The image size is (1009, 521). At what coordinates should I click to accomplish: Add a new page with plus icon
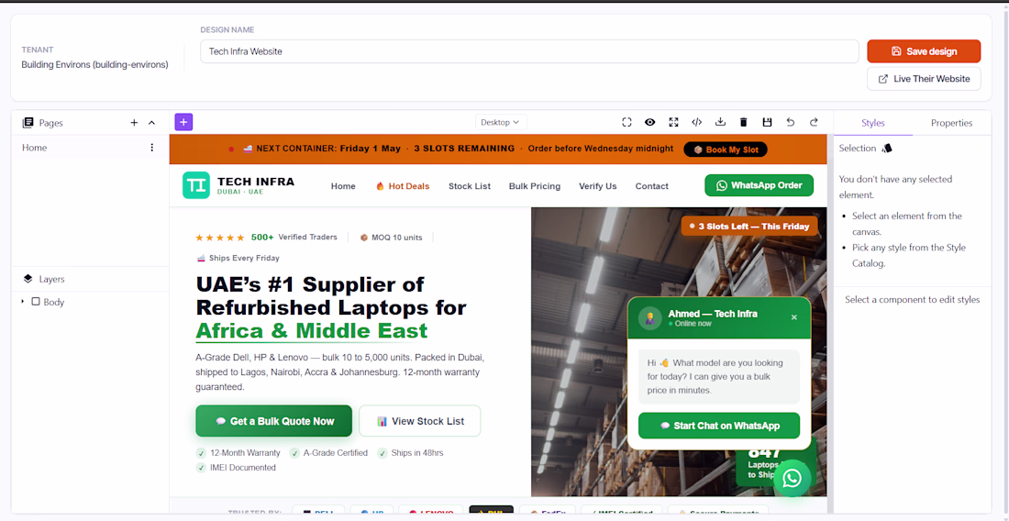pos(134,123)
